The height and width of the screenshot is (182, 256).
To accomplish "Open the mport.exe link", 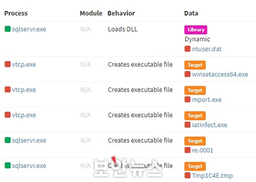I will coord(207,100).
